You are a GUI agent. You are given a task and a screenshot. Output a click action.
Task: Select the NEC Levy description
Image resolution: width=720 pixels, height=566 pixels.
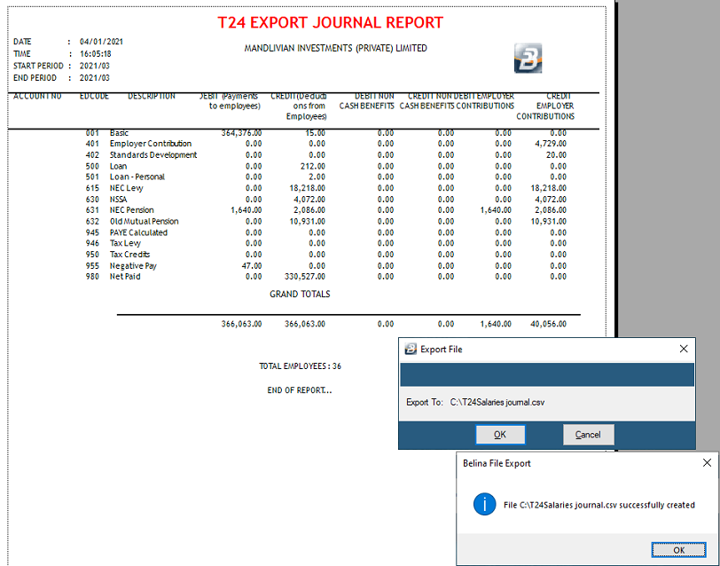(126, 188)
